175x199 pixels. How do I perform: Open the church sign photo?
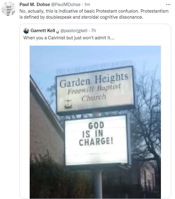coord(95,122)
